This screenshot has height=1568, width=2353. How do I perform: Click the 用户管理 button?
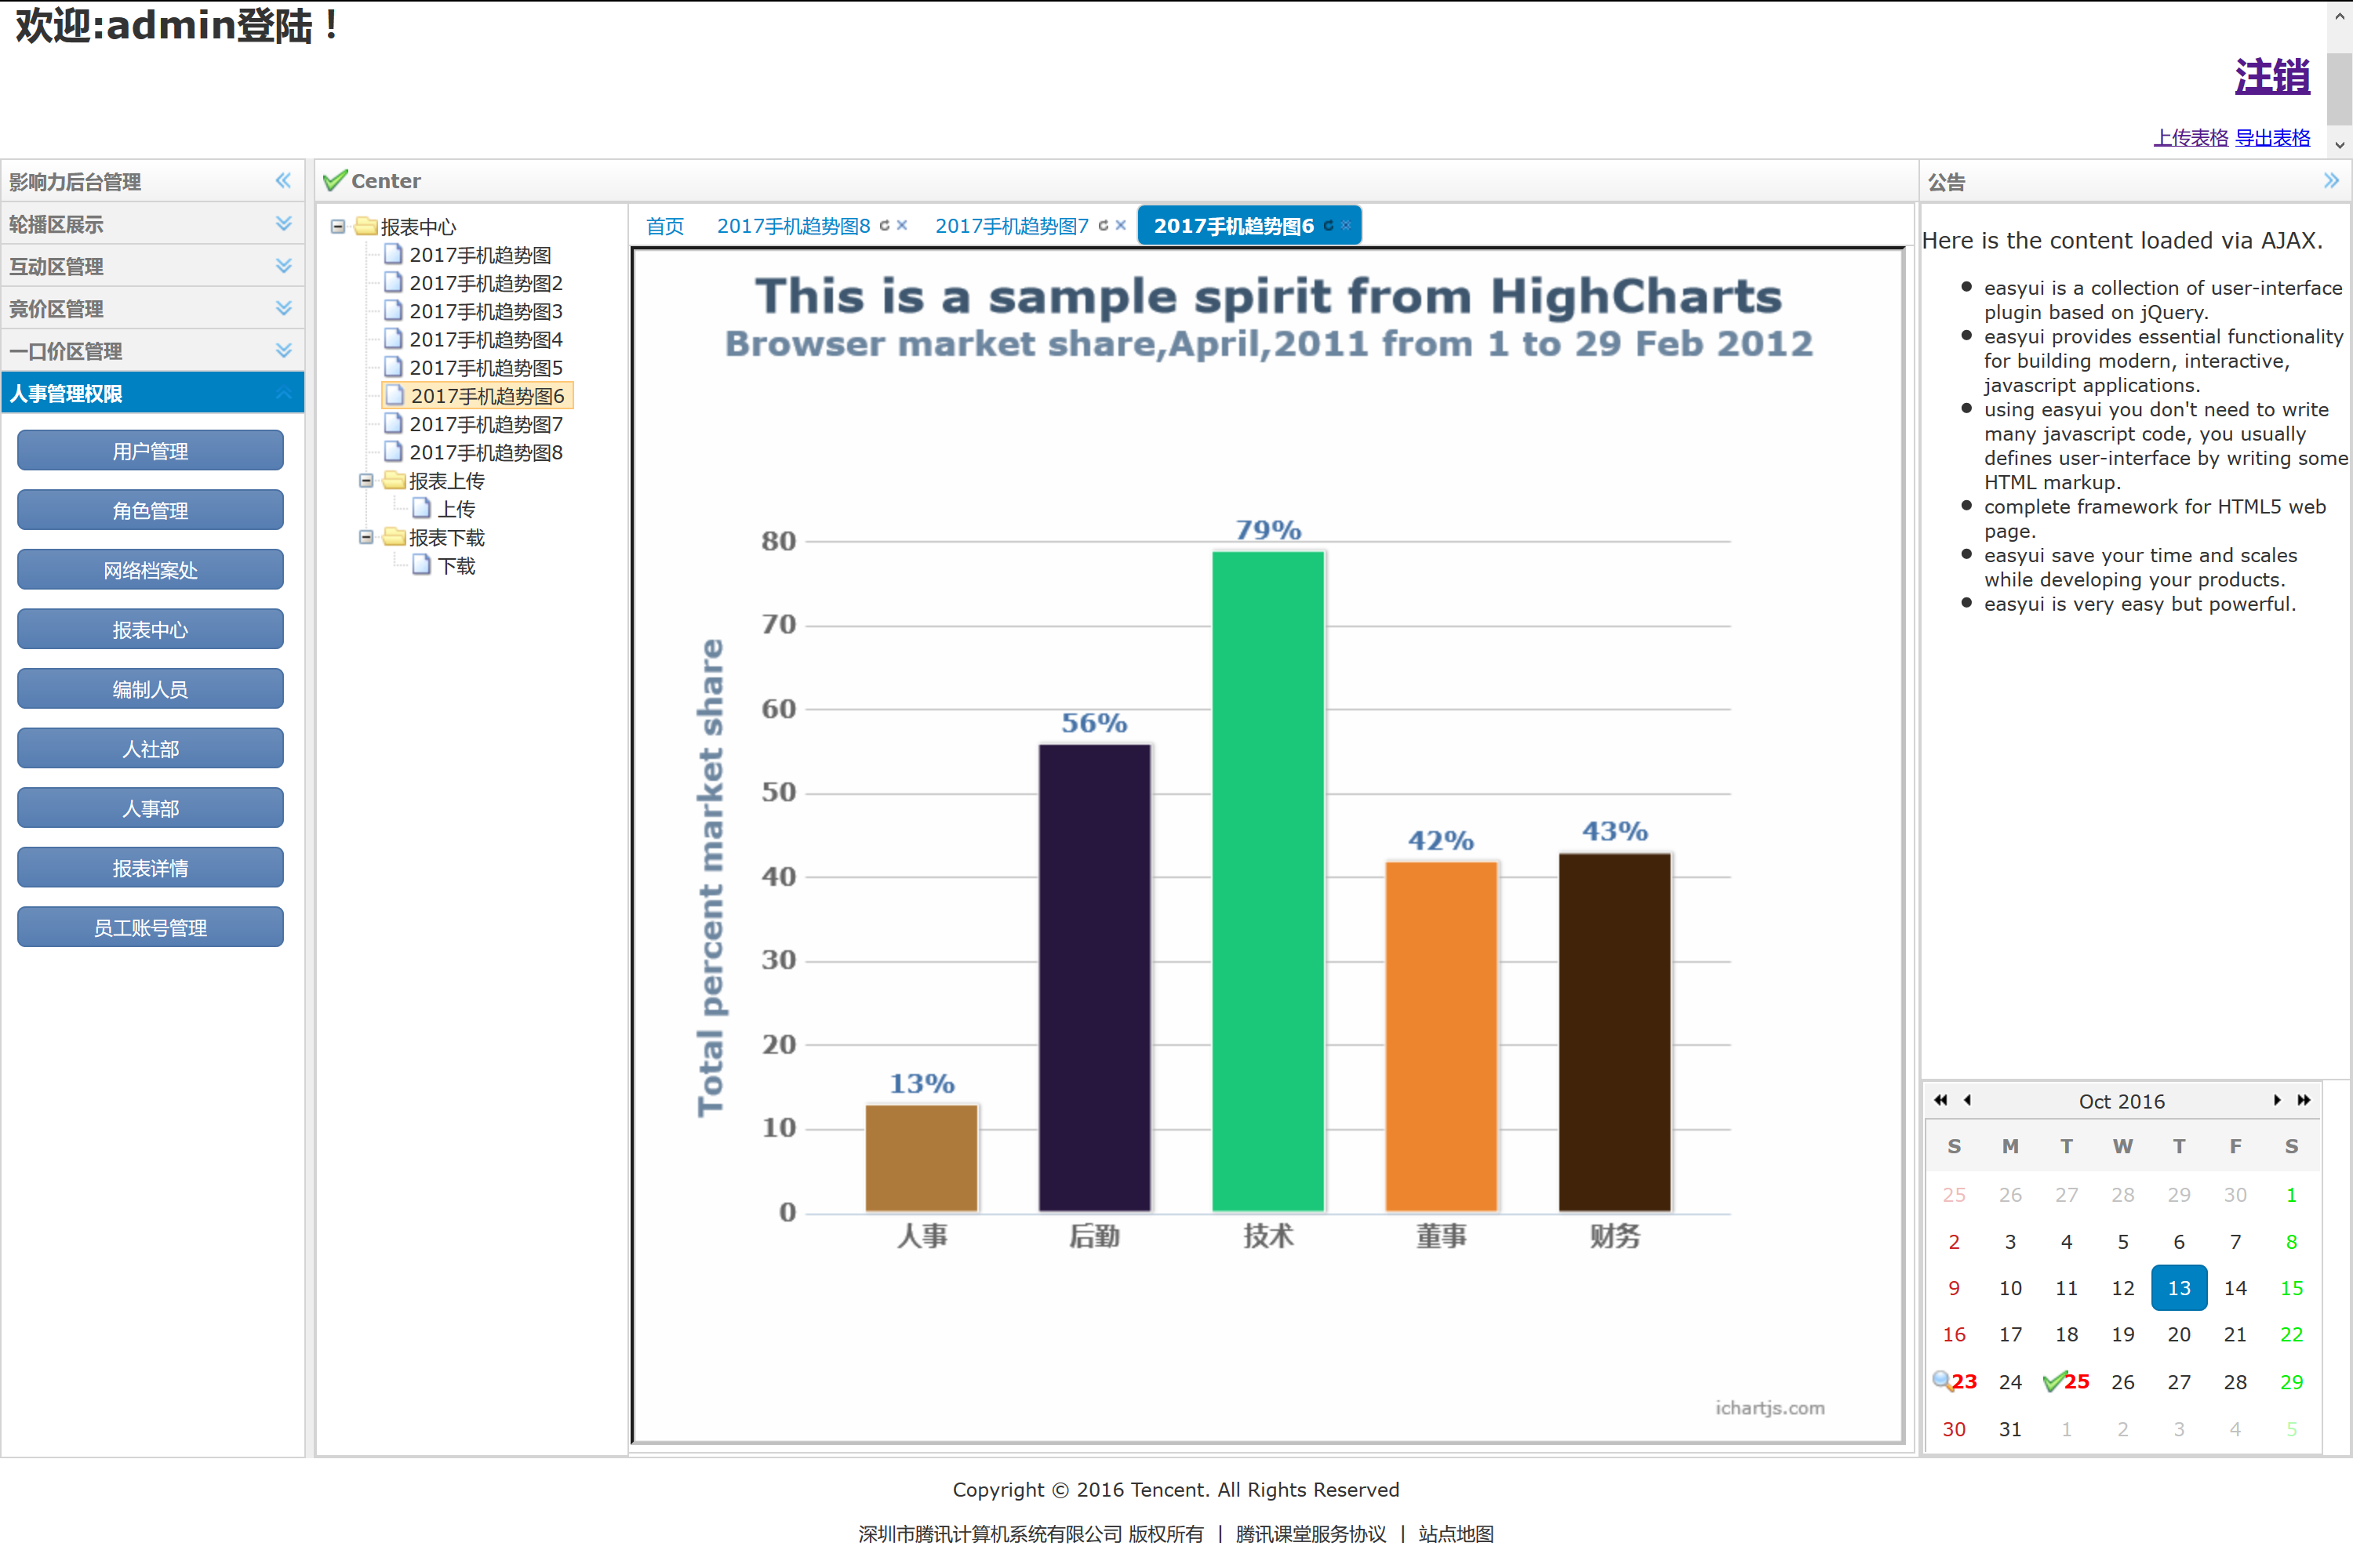pos(150,451)
